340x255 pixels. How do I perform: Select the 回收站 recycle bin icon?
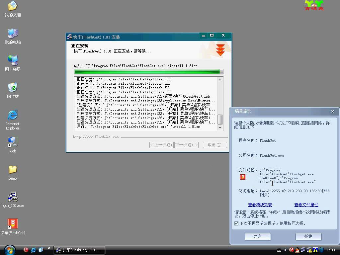pyautogui.click(x=13, y=90)
